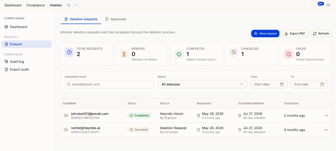
Task: Select the Deletion requests tab
Action: click(81, 19)
